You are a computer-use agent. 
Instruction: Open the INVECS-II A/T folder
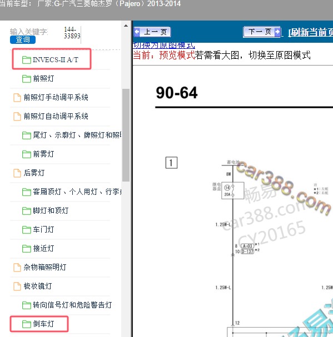pos(56,60)
